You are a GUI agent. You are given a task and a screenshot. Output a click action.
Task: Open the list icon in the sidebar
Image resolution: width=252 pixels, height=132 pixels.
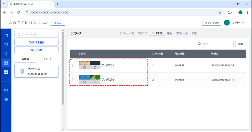[6, 99]
